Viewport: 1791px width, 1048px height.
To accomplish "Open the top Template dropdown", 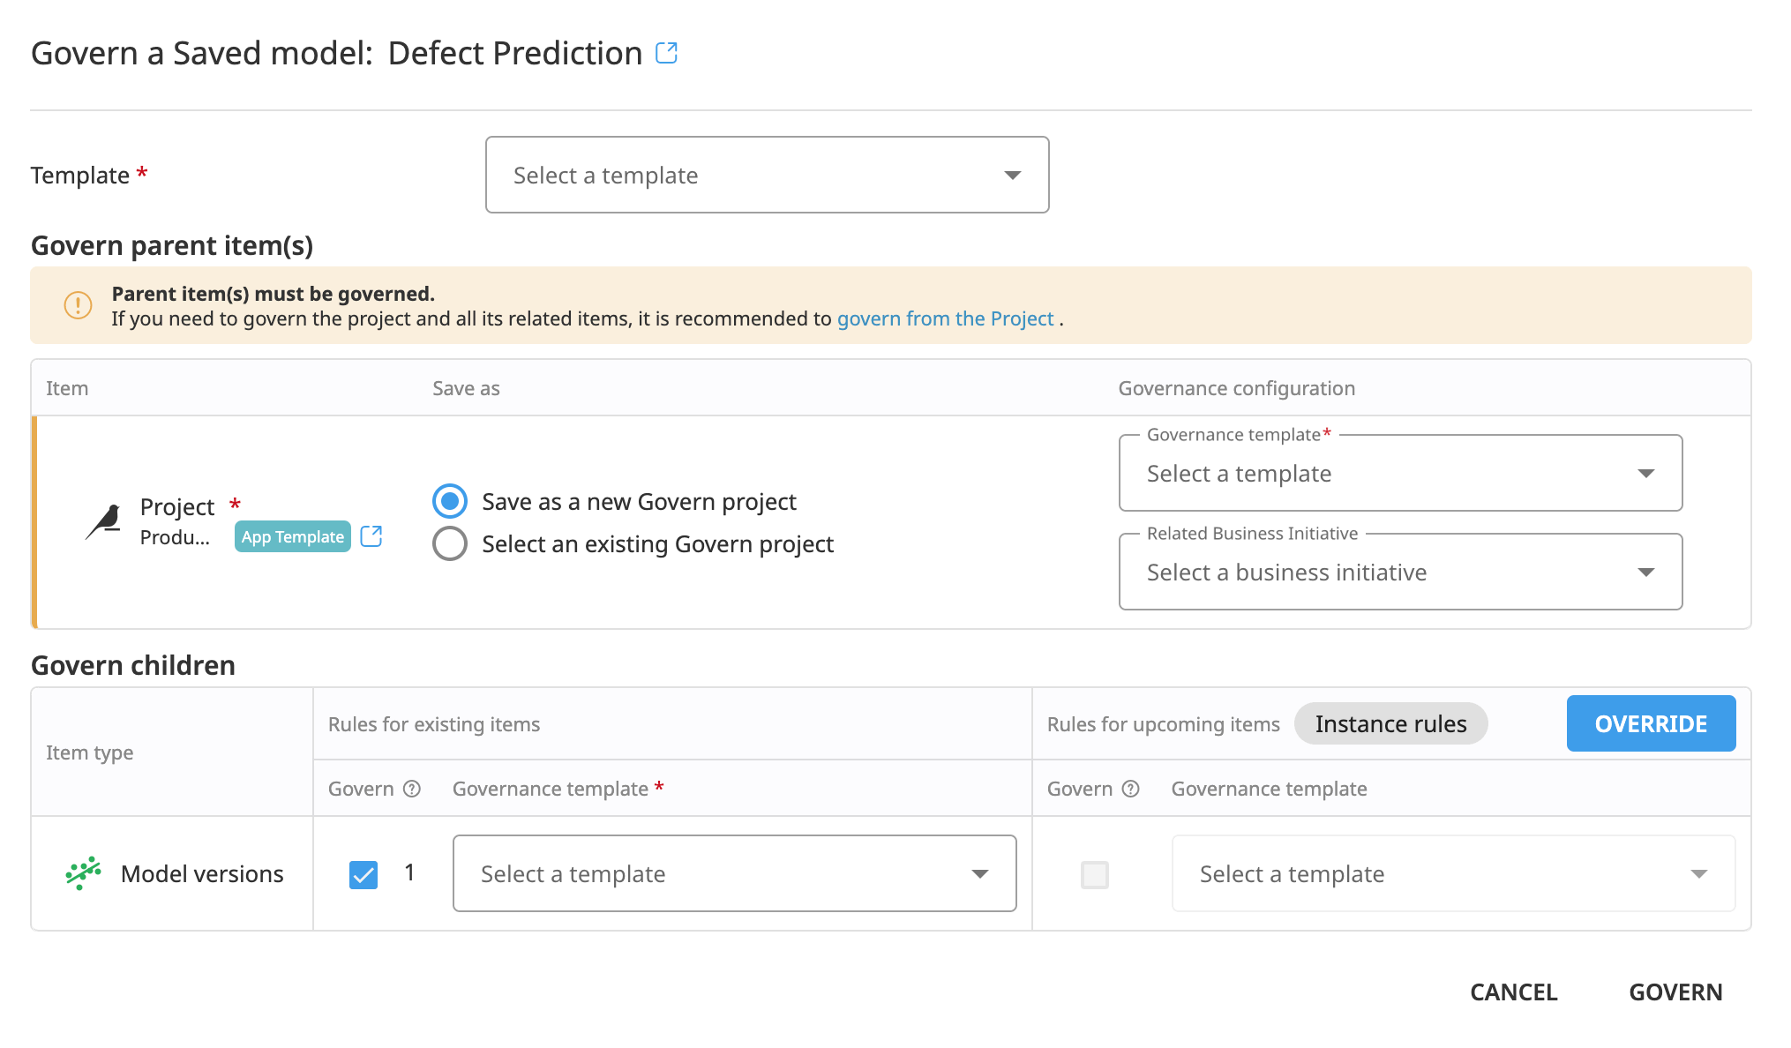I will point(768,175).
